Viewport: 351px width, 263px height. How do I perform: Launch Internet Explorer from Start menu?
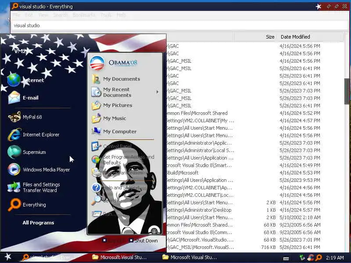click(x=34, y=135)
